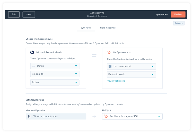This screenshot has width=193, height=133.
Task: Click the Microsoft Dynamics leads logo icon
Action: pyautogui.click(x=32, y=52)
